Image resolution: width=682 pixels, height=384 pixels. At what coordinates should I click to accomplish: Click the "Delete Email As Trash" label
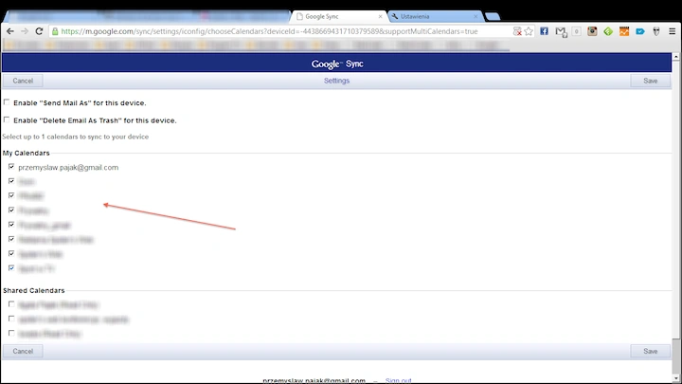click(96, 120)
